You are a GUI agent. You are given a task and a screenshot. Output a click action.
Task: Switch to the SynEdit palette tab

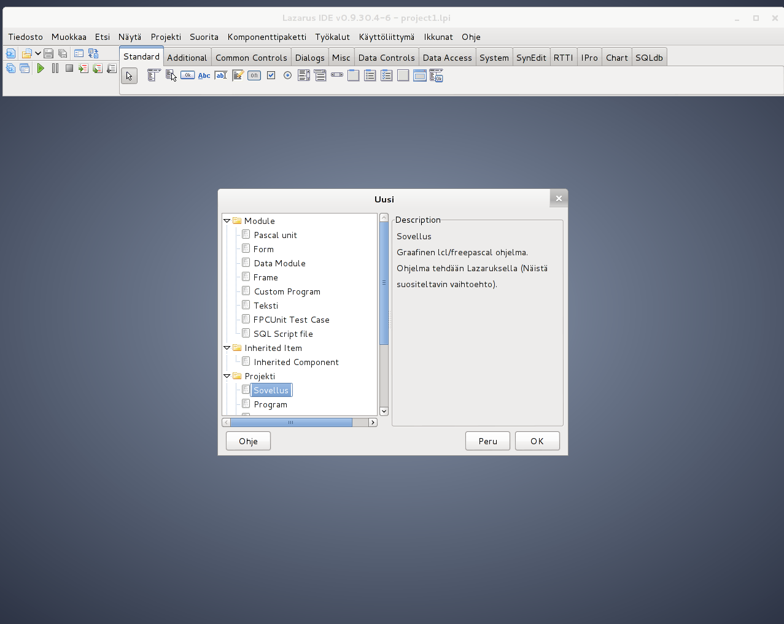click(531, 58)
